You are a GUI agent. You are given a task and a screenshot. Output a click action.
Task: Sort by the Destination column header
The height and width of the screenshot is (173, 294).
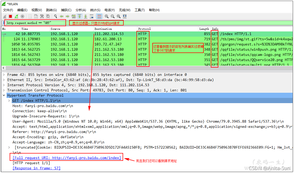point(115,29)
